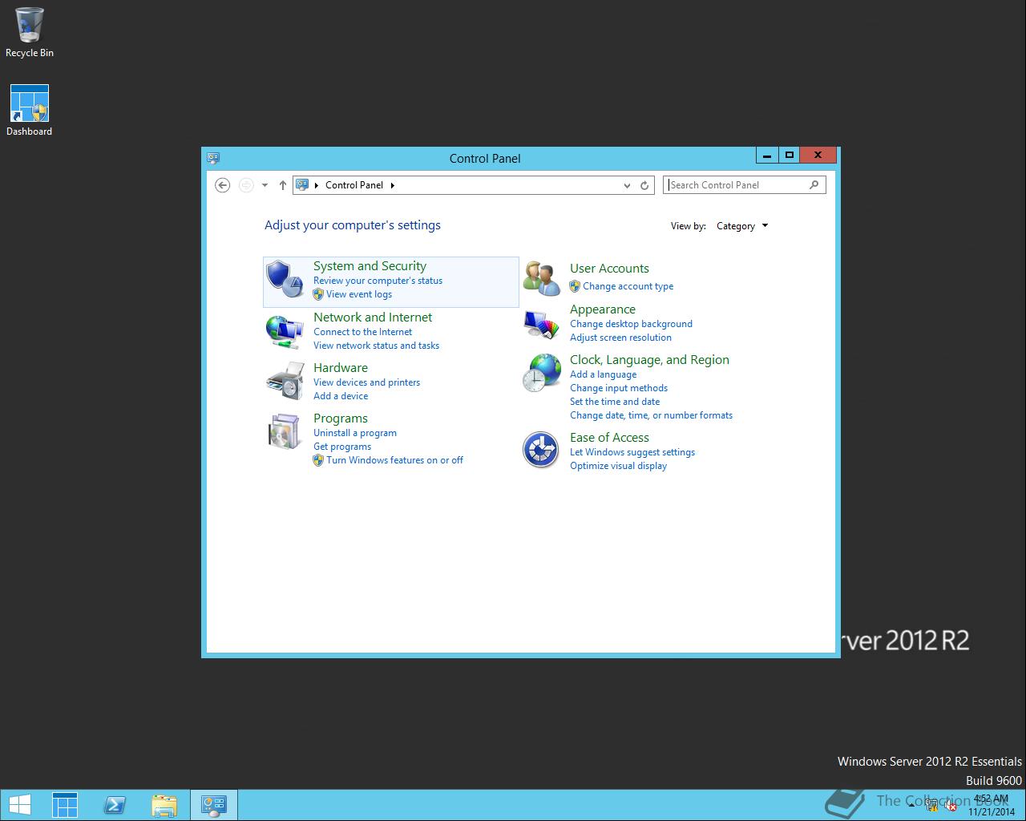1026x821 pixels.
Task: Click View network status and tasks
Action: click(376, 346)
